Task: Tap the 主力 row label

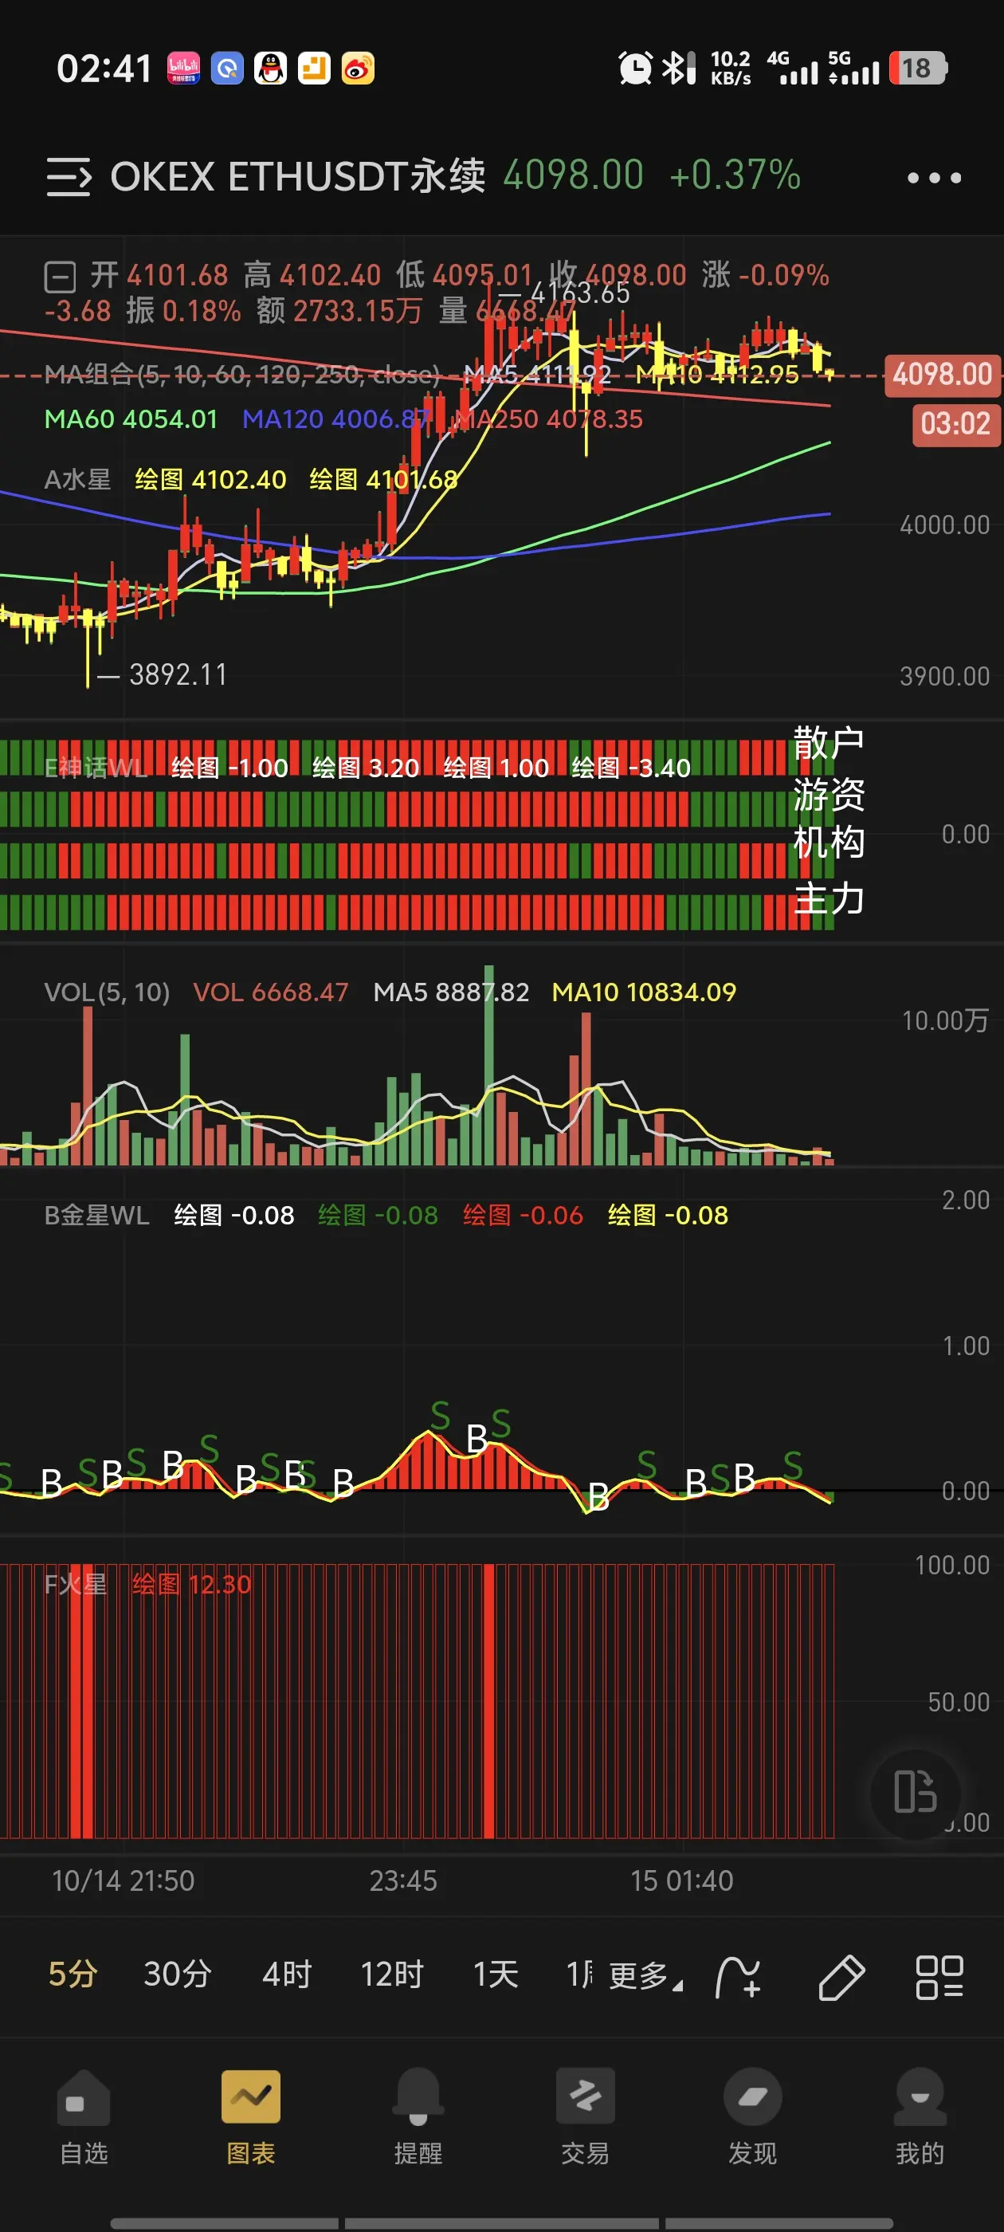Action: pyautogui.click(x=829, y=898)
